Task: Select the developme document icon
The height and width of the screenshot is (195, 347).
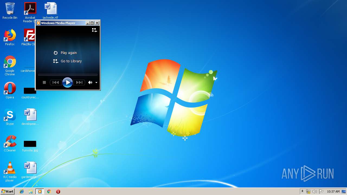Action: pos(30,117)
